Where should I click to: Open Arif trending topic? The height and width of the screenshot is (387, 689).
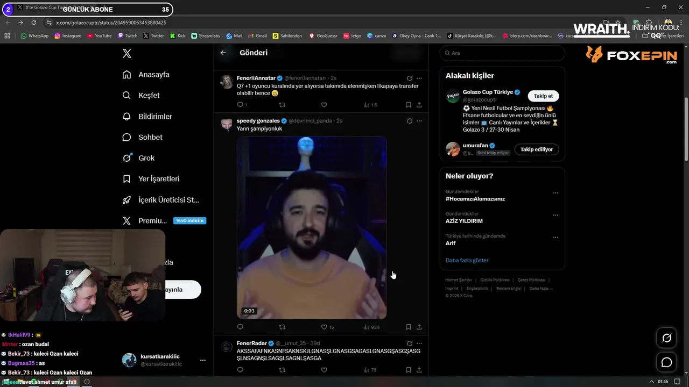point(451,243)
